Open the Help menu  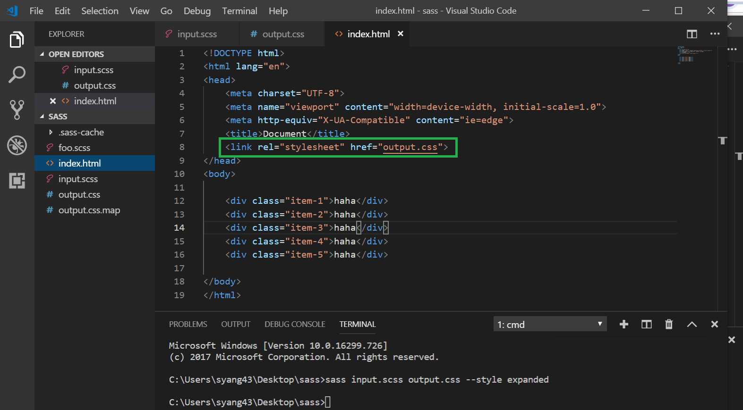click(x=278, y=10)
